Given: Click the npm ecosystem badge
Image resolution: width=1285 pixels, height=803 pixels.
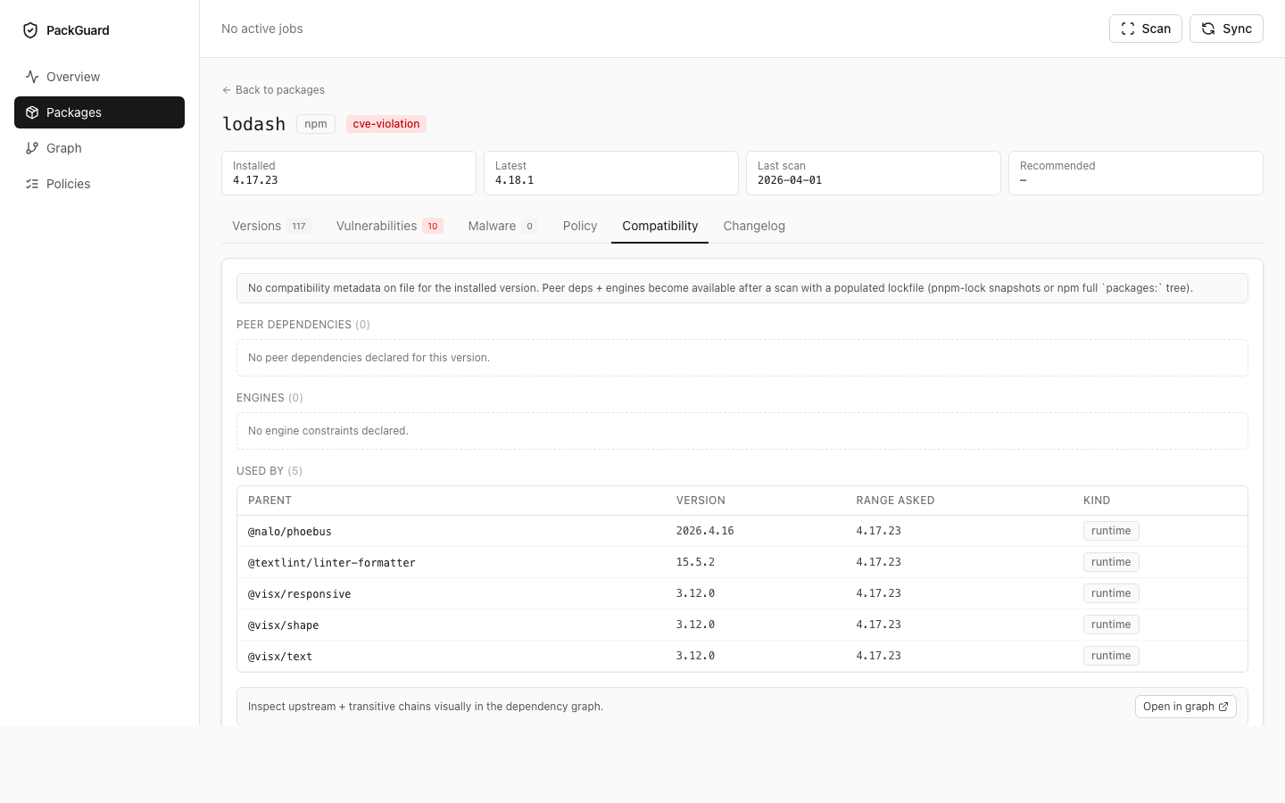Looking at the screenshot, I should pyautogui.click(x=316, y=124).
